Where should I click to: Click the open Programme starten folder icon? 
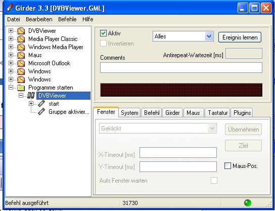coord(21,88)
